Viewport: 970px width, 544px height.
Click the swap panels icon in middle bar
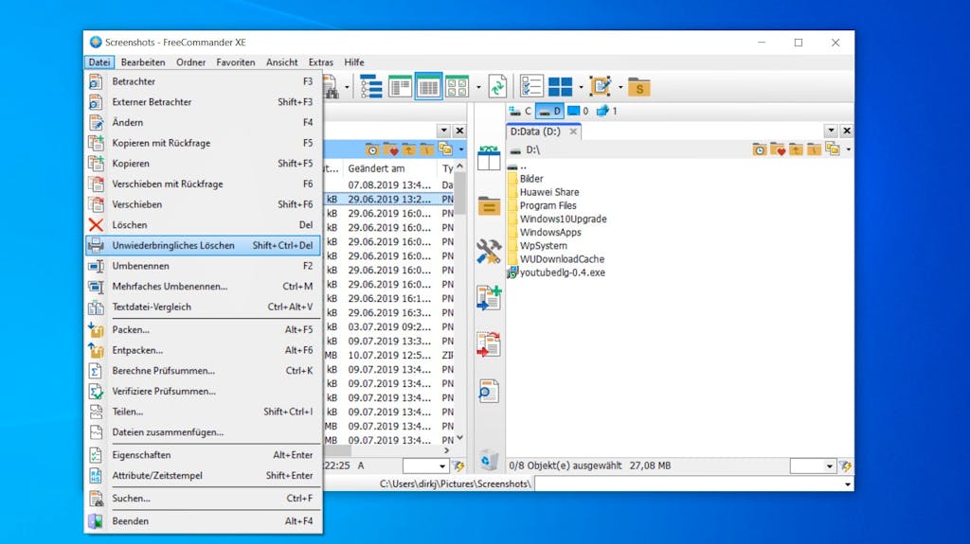(489, 158)
